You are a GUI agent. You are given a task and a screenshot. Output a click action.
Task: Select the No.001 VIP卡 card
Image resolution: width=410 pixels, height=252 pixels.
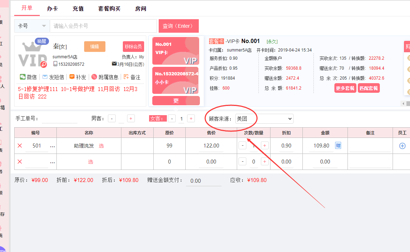click(176, 51)
